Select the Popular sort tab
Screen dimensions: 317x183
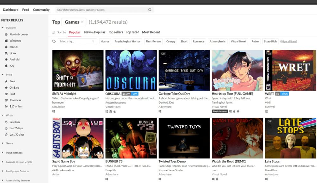(x=74, y=32)
